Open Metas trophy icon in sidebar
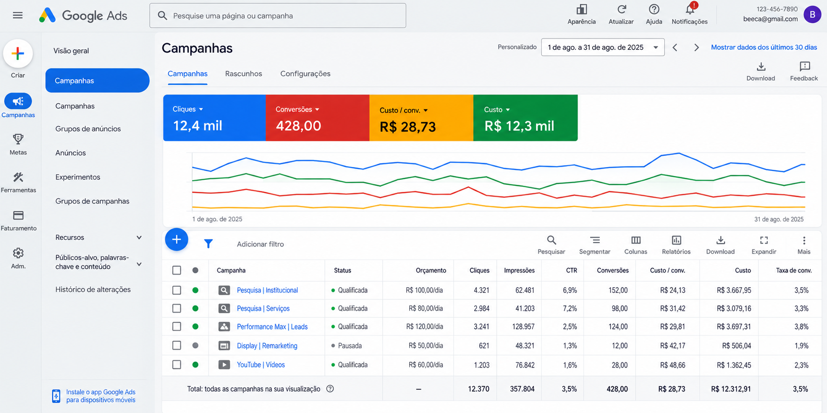The image size is (827, 413). pos(18,139)
